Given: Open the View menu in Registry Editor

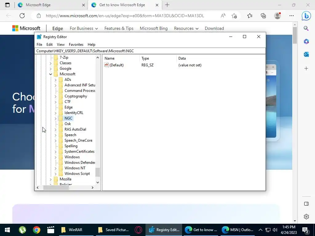Looking at the screenshot, I should tap(61, 45).
